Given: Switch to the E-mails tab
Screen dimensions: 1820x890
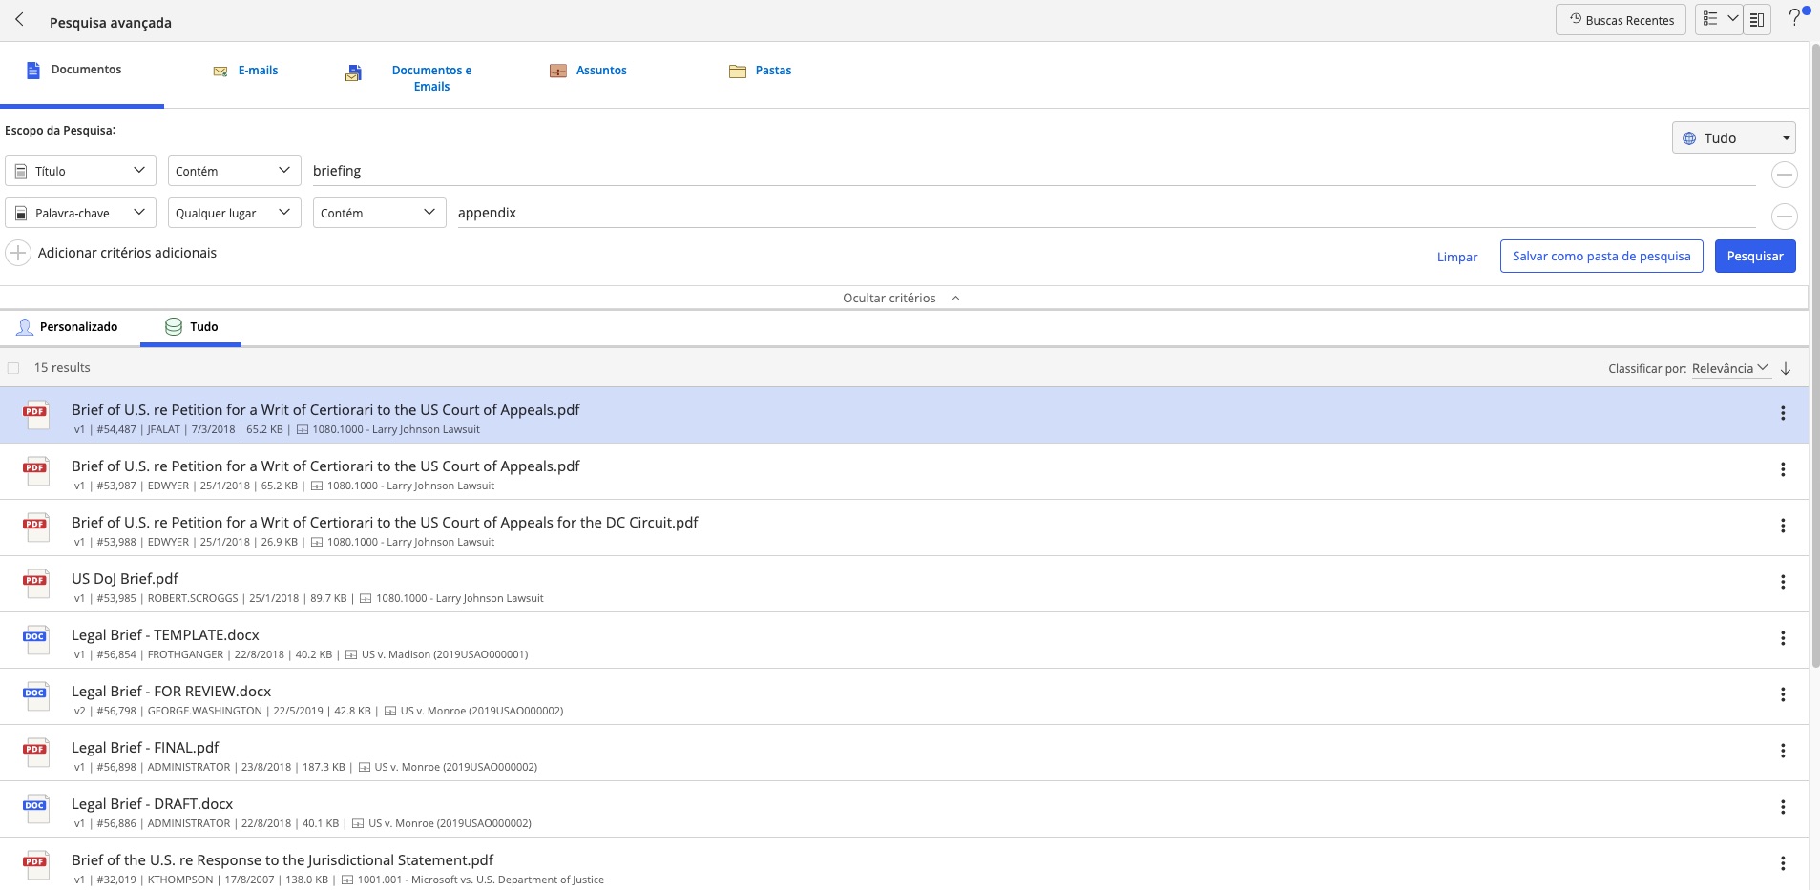Looking at the screenshot, I should (246, 71).
